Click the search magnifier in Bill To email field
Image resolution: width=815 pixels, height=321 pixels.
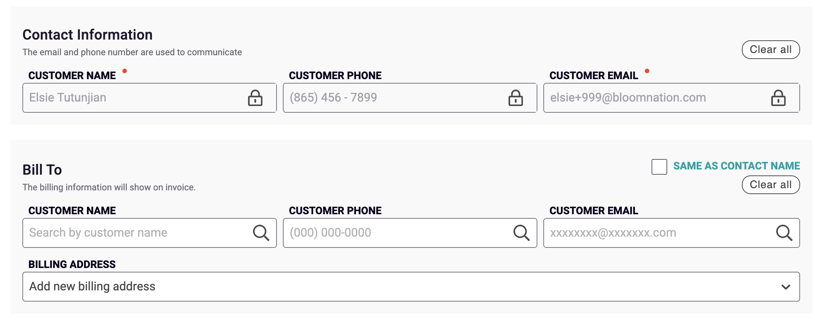click(x=784, y=233)
